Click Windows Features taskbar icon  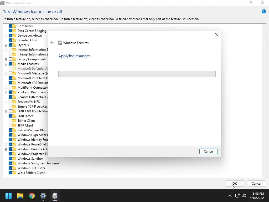[x=55, y=196]
